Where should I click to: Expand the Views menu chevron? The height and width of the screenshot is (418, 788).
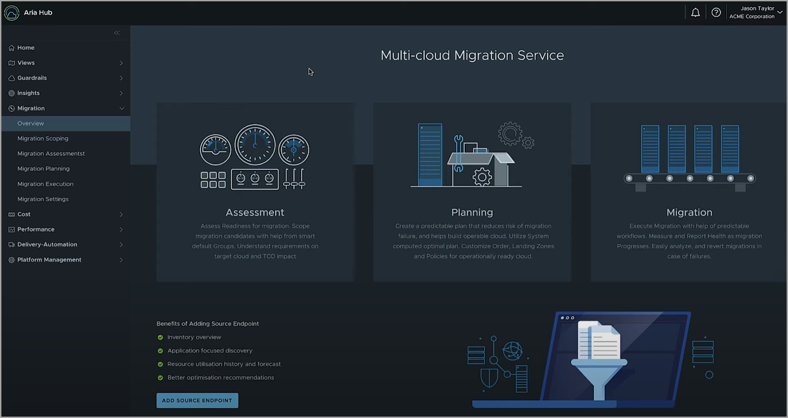click(x=121, y=63)
